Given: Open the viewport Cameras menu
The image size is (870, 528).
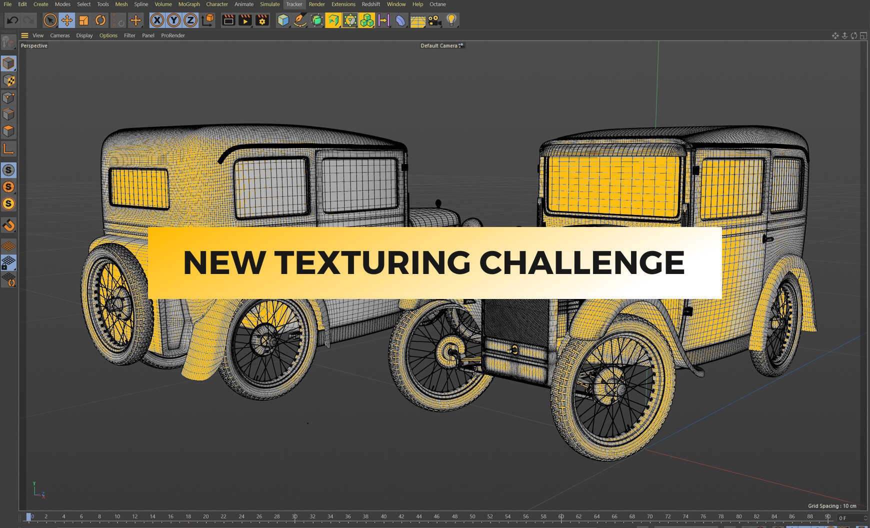Looking at the screenshot, I should [x=60, y=35].
